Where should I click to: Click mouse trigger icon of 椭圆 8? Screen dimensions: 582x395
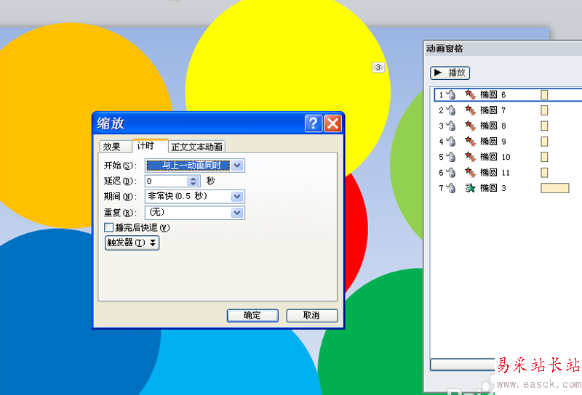click(450, 126)
